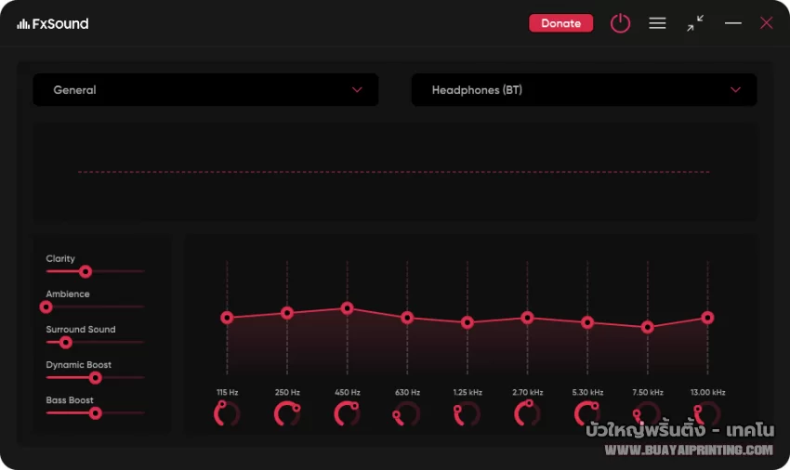Click the Donate button

[560, 24]
